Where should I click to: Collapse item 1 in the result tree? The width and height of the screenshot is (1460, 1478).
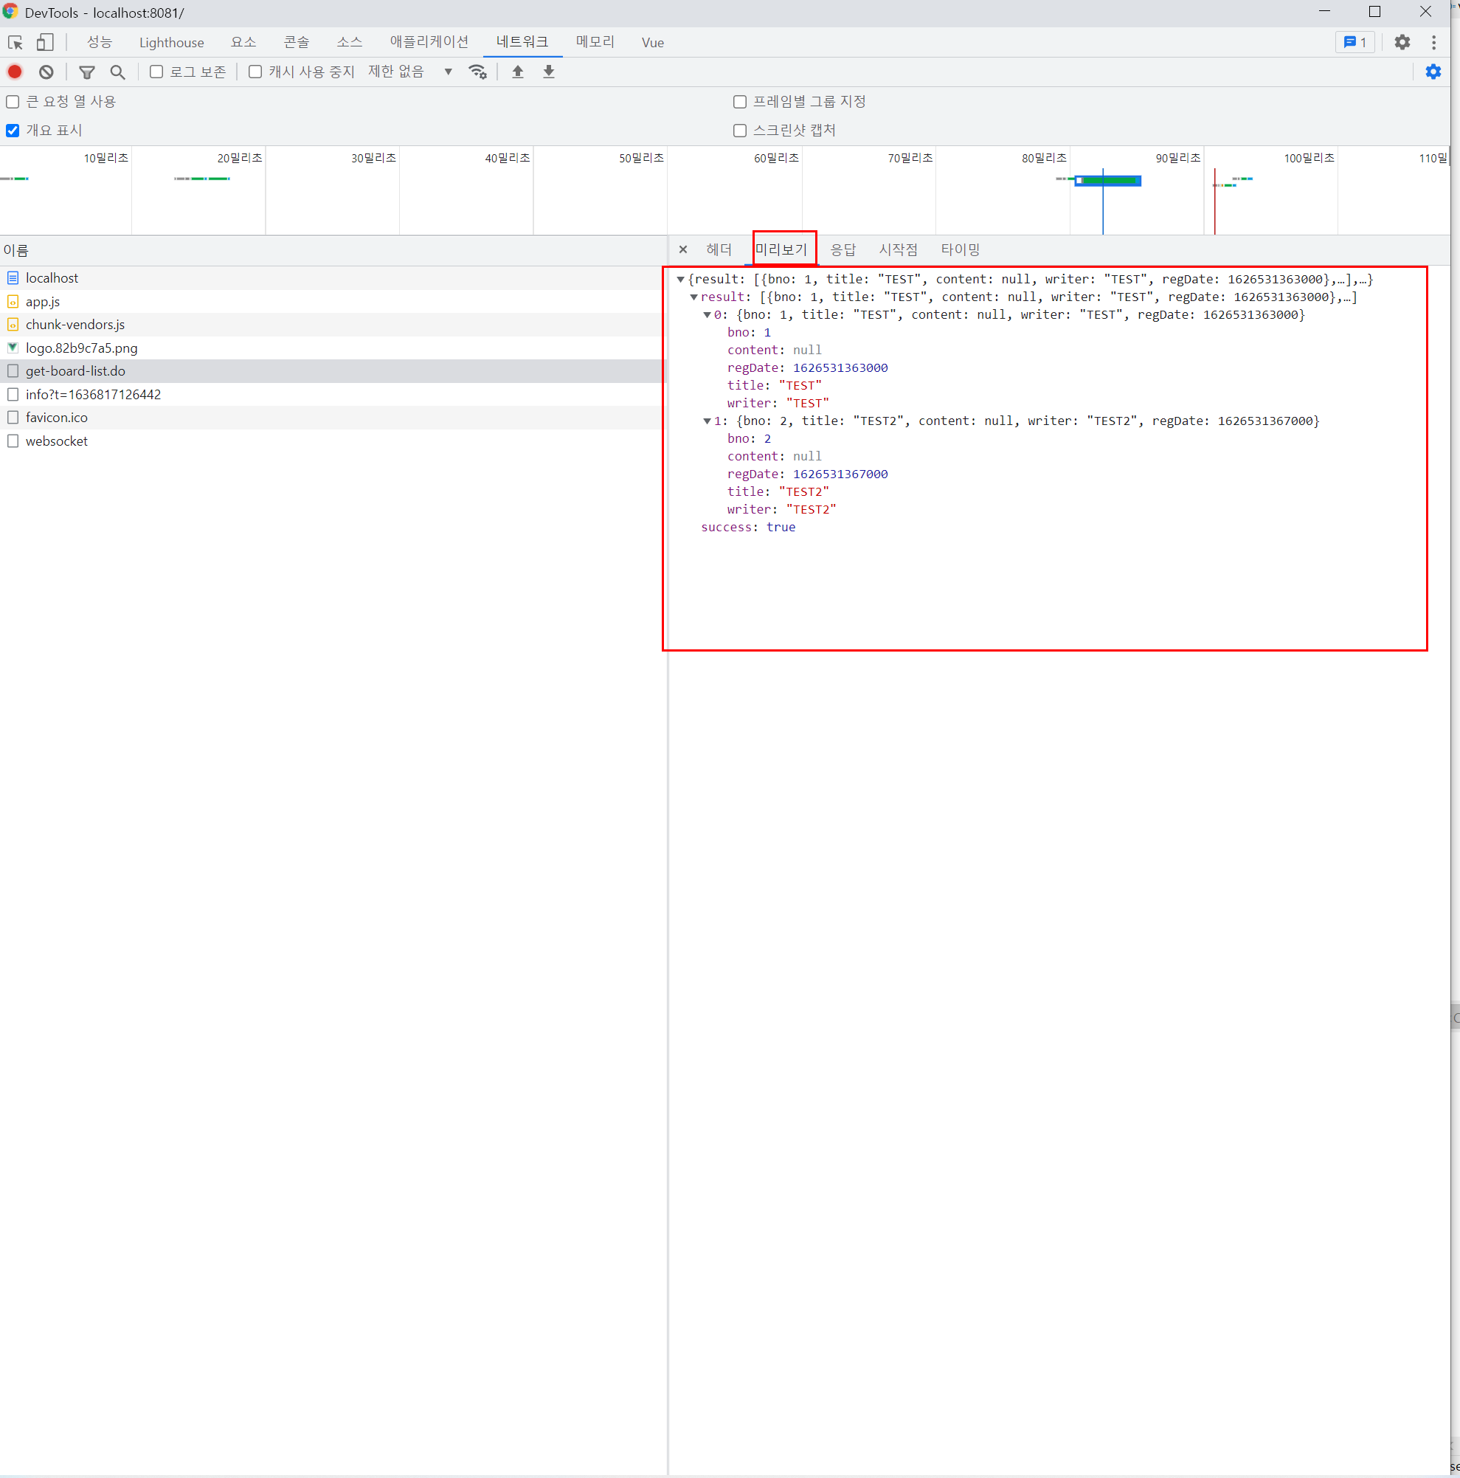coord(707,421)
